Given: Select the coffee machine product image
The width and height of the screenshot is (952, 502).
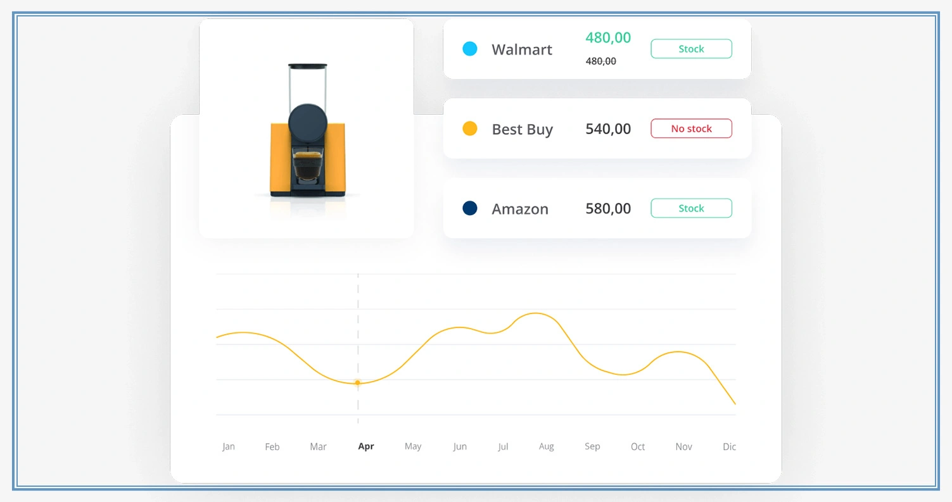Looking at the screenshot, I should pyautogui.click(x=307, y=129).
